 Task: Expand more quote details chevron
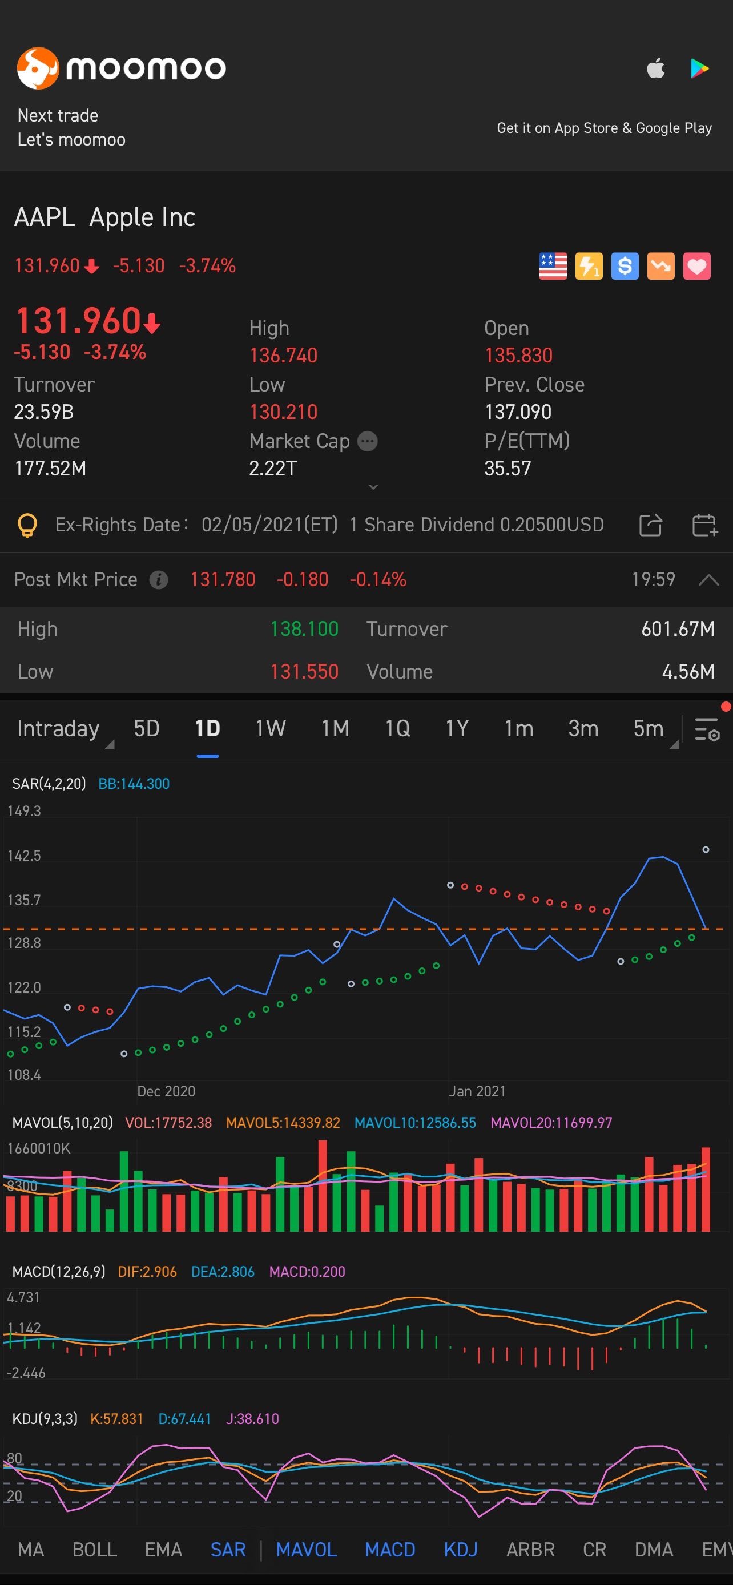pos(373,487)
